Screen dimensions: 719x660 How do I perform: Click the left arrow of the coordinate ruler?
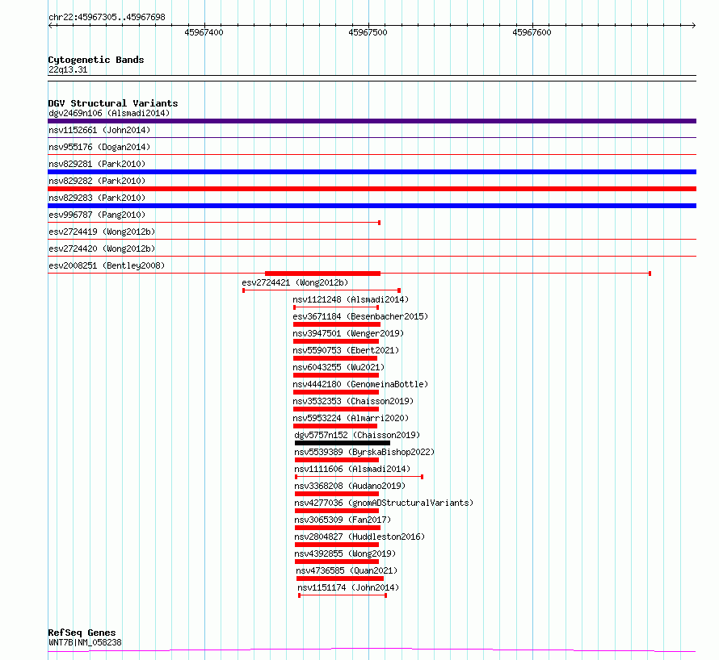coord(50,25)
